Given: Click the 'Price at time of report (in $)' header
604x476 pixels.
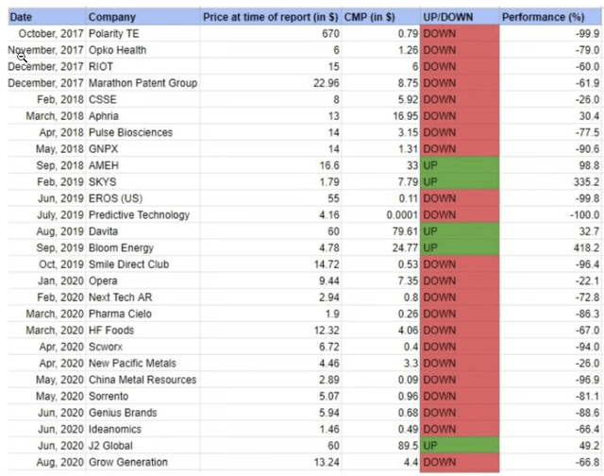Looking at the screenshot, I should coord(271,17).
